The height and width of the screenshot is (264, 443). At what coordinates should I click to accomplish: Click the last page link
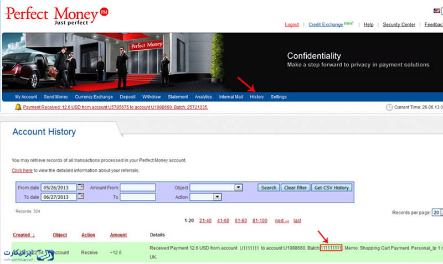(x=297, y=220)
